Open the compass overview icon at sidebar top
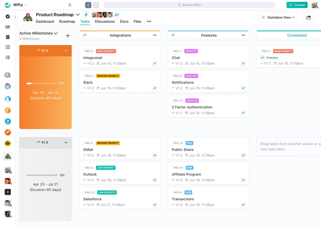Image resolution: width=321 pixels, height=228 pixels. pyautogui.click(x=7, y=16)
